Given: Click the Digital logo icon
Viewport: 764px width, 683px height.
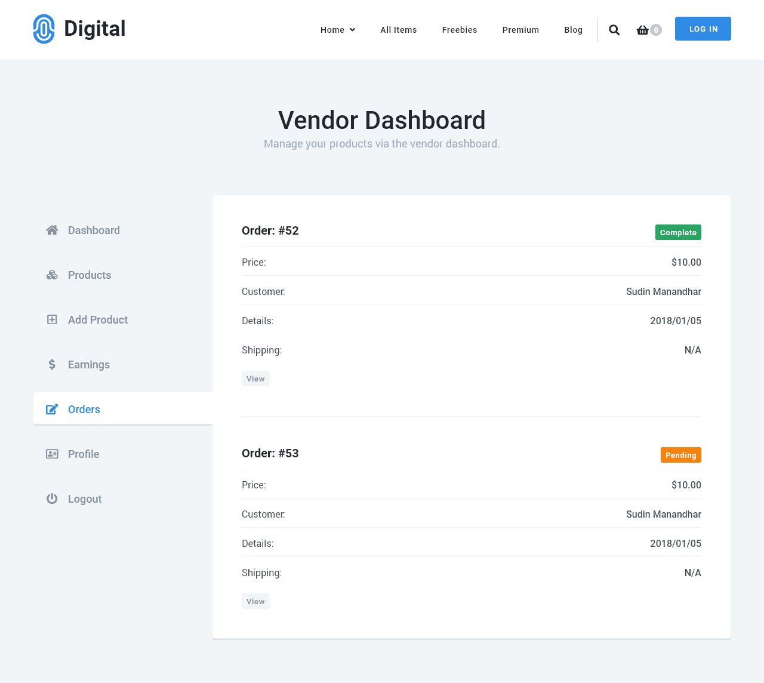Looking at the screenshot, I should [x=44, y=29].
